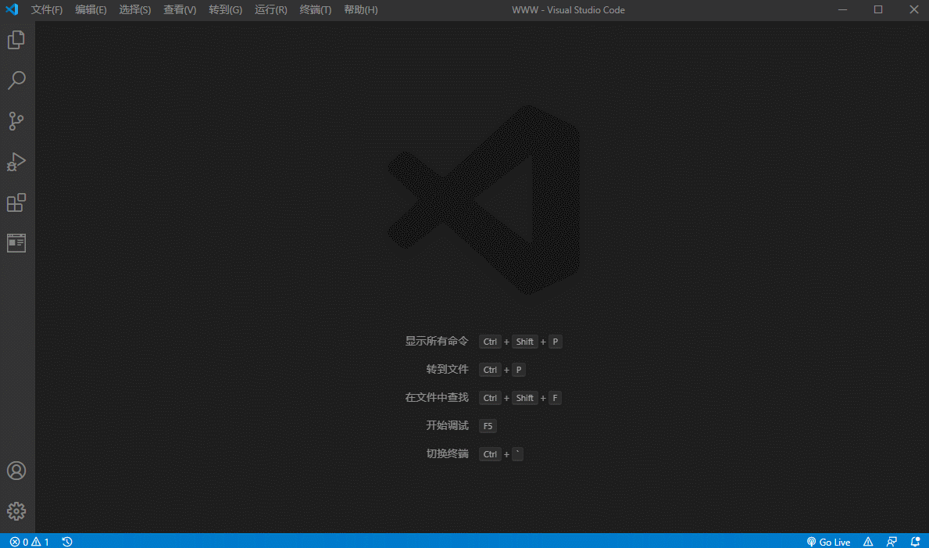Click the browser preview sidebar icon
This screenshot has width=929, height=548.
pyautogui.click(x=16, y=242)
